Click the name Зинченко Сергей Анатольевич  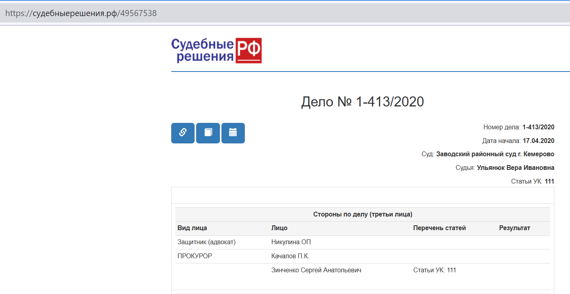tap(316, 270)
